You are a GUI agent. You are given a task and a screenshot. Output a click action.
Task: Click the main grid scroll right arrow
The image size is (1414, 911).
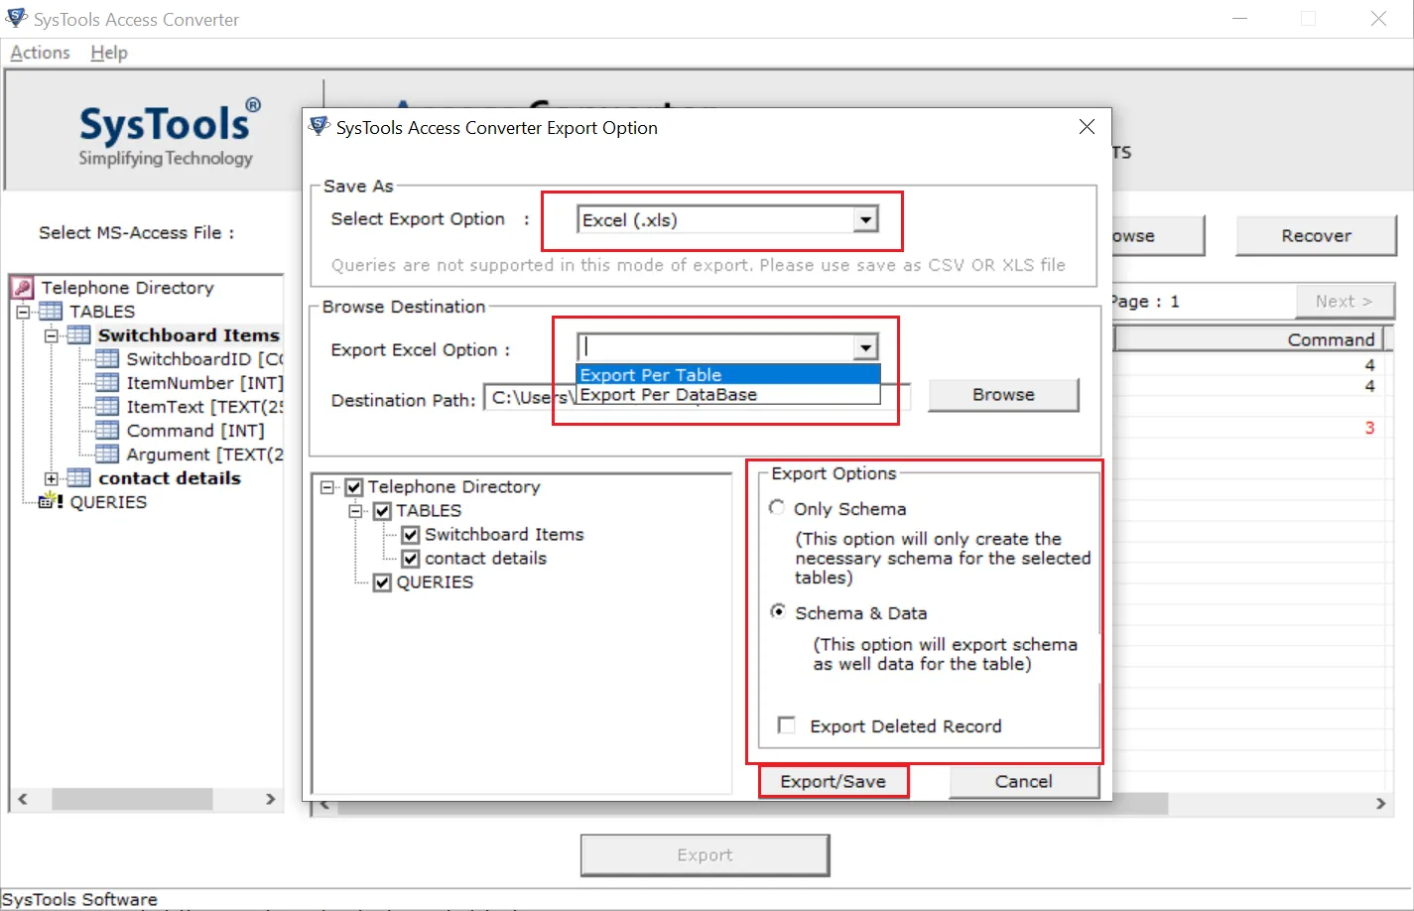pyautogui.click(x=1380, y=803)
